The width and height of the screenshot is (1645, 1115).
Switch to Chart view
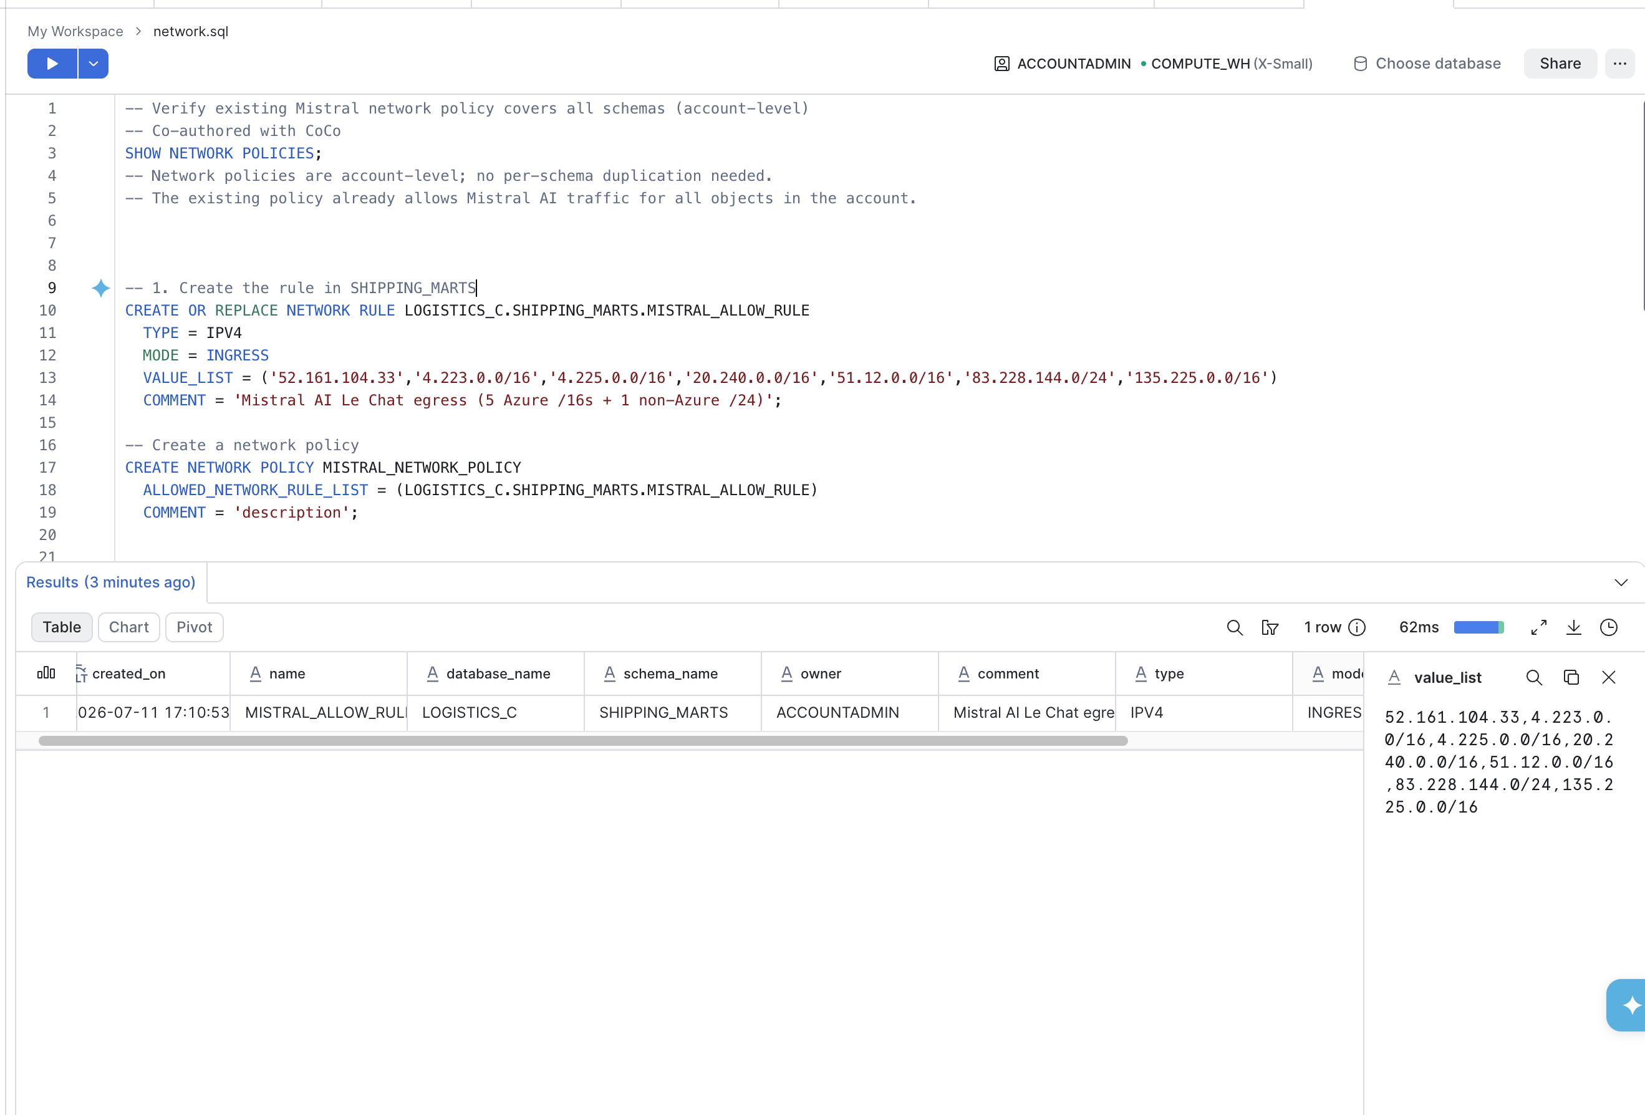click(x=129, y=627)
